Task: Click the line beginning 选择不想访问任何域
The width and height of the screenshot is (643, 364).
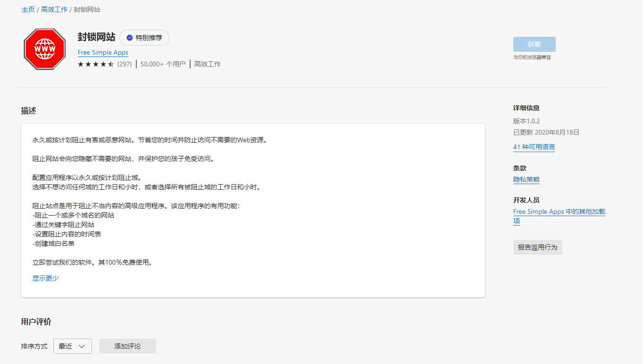Action: pos(147,187)
